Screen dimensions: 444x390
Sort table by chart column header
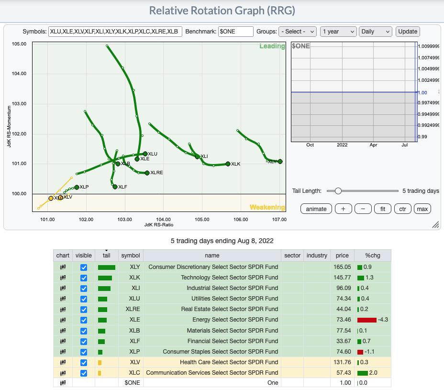click(x=63, y=256)
